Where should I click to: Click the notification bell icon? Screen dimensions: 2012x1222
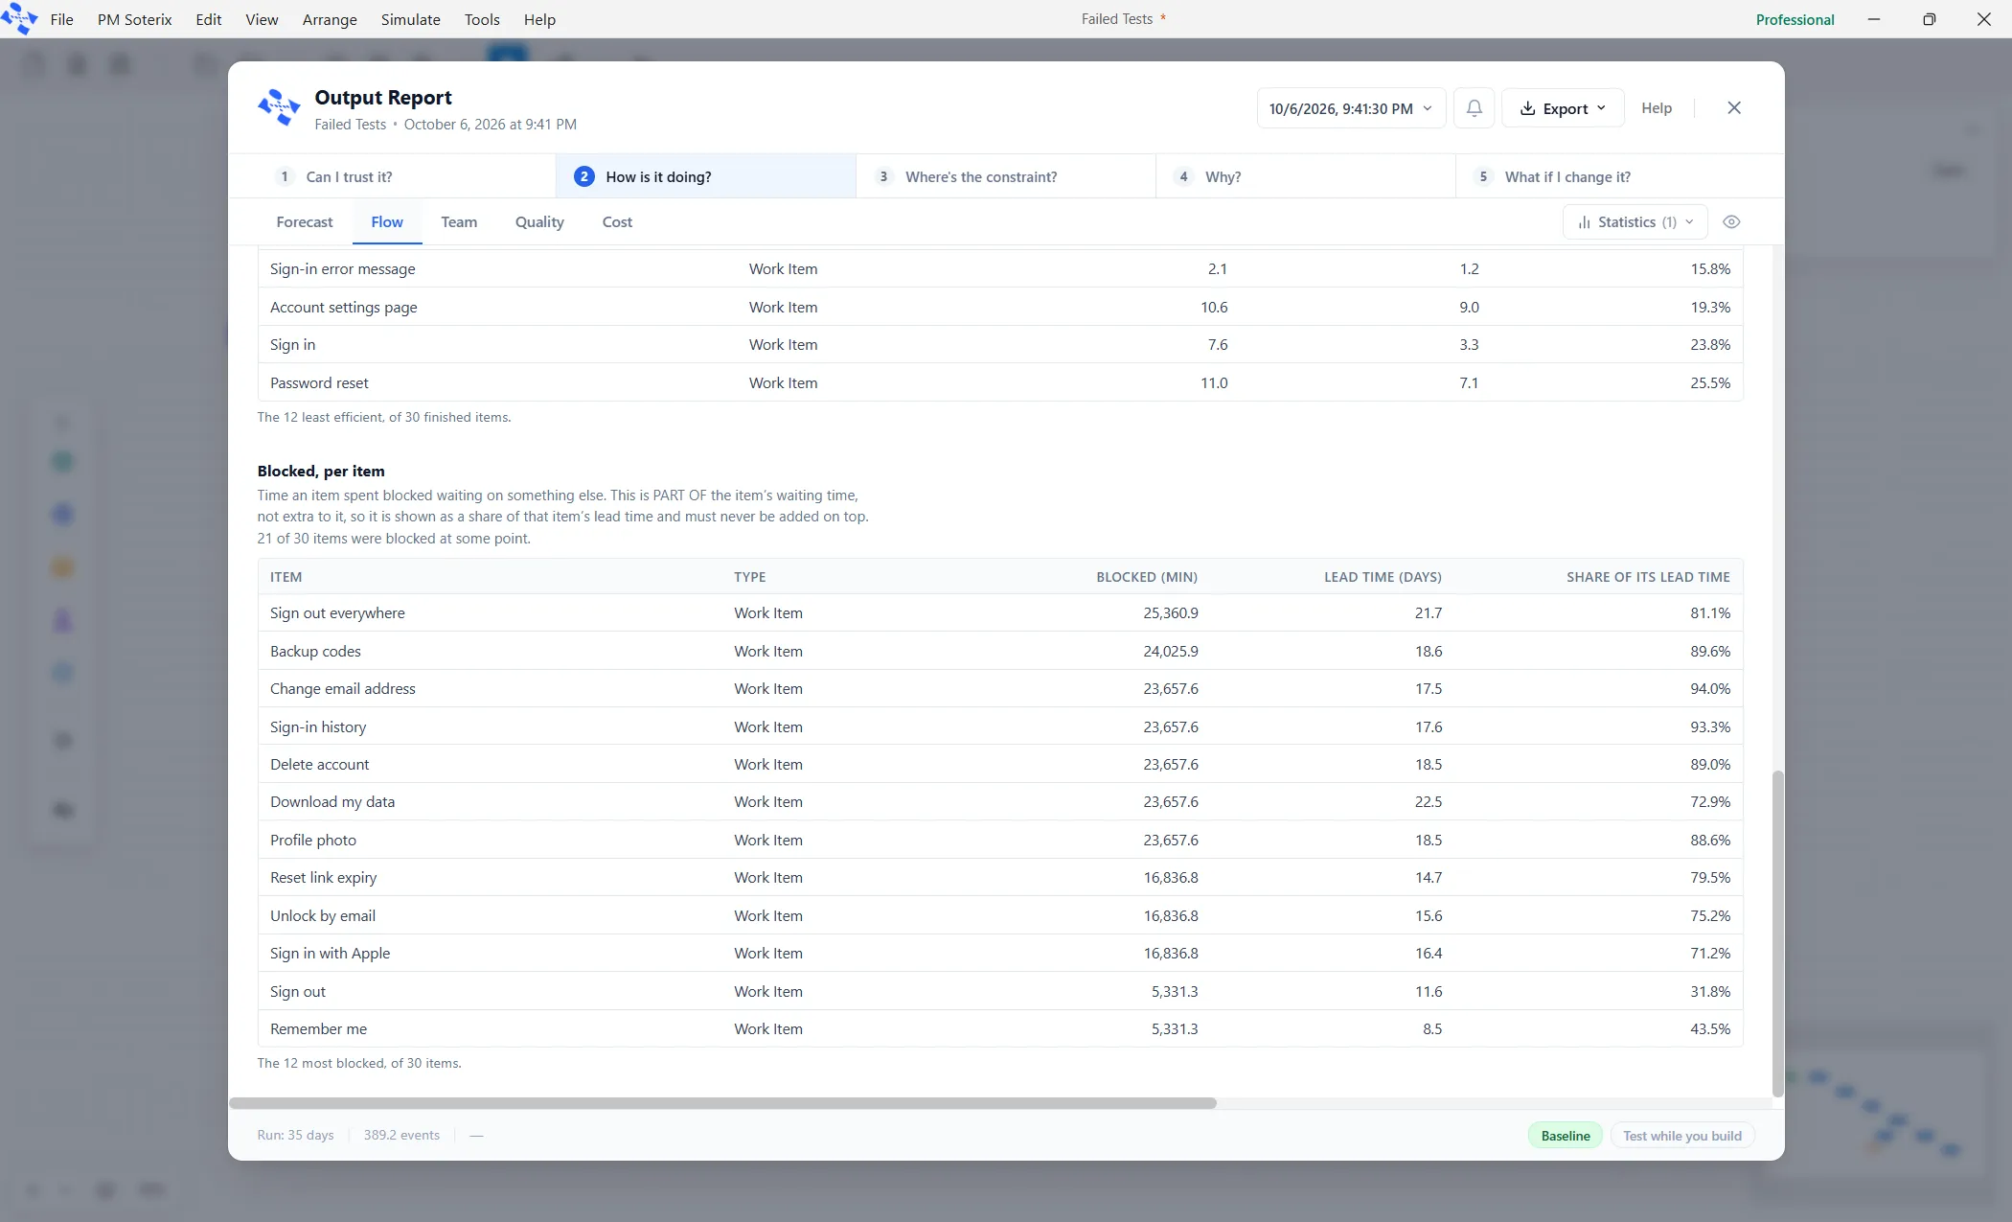click(1475, 108)
